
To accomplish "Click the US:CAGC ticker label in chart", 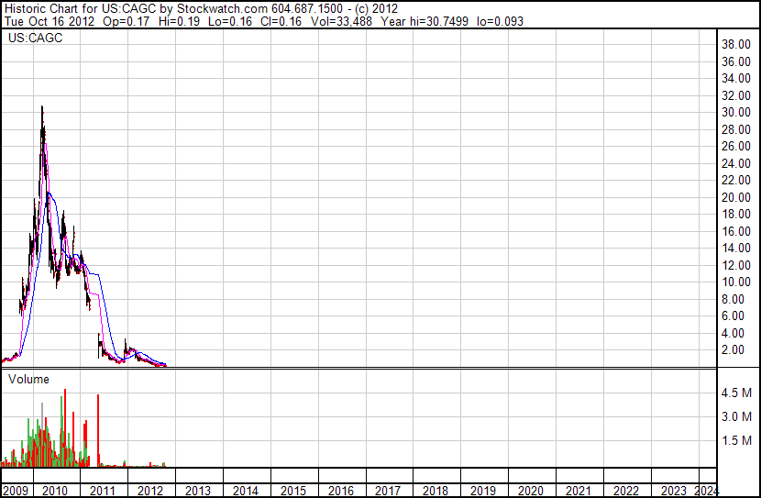I will point(29,39).
